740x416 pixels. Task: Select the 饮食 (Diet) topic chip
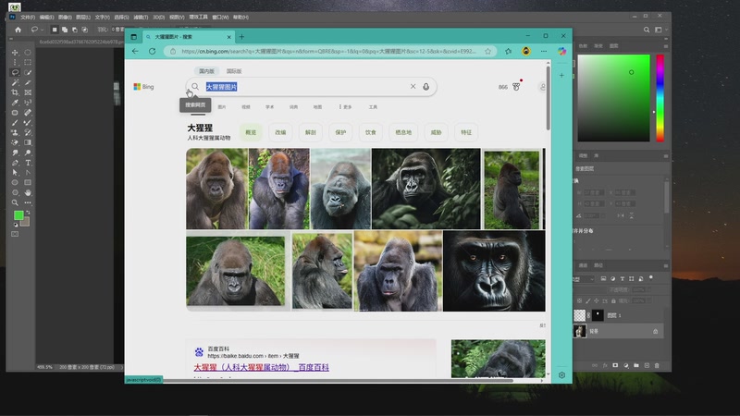(371, 132)
